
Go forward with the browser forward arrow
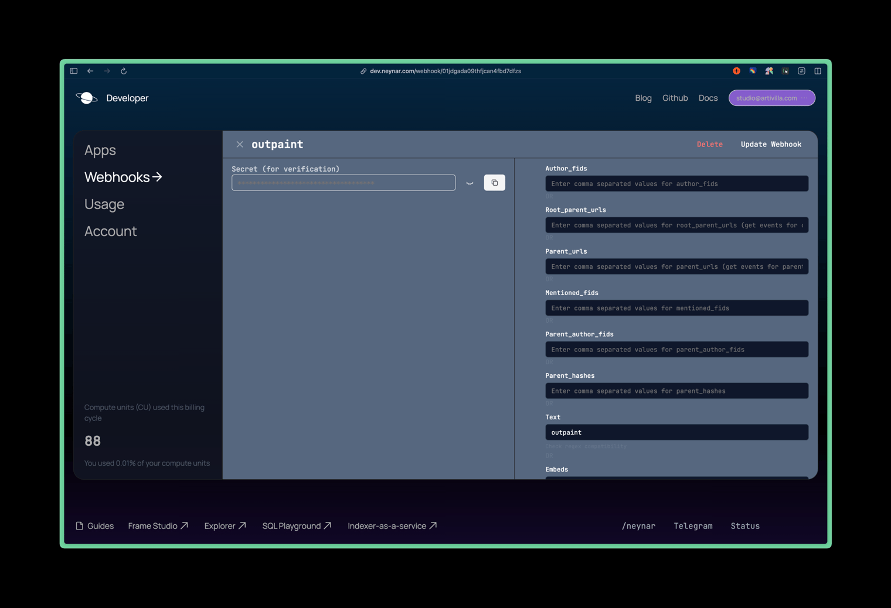(107, 71)
